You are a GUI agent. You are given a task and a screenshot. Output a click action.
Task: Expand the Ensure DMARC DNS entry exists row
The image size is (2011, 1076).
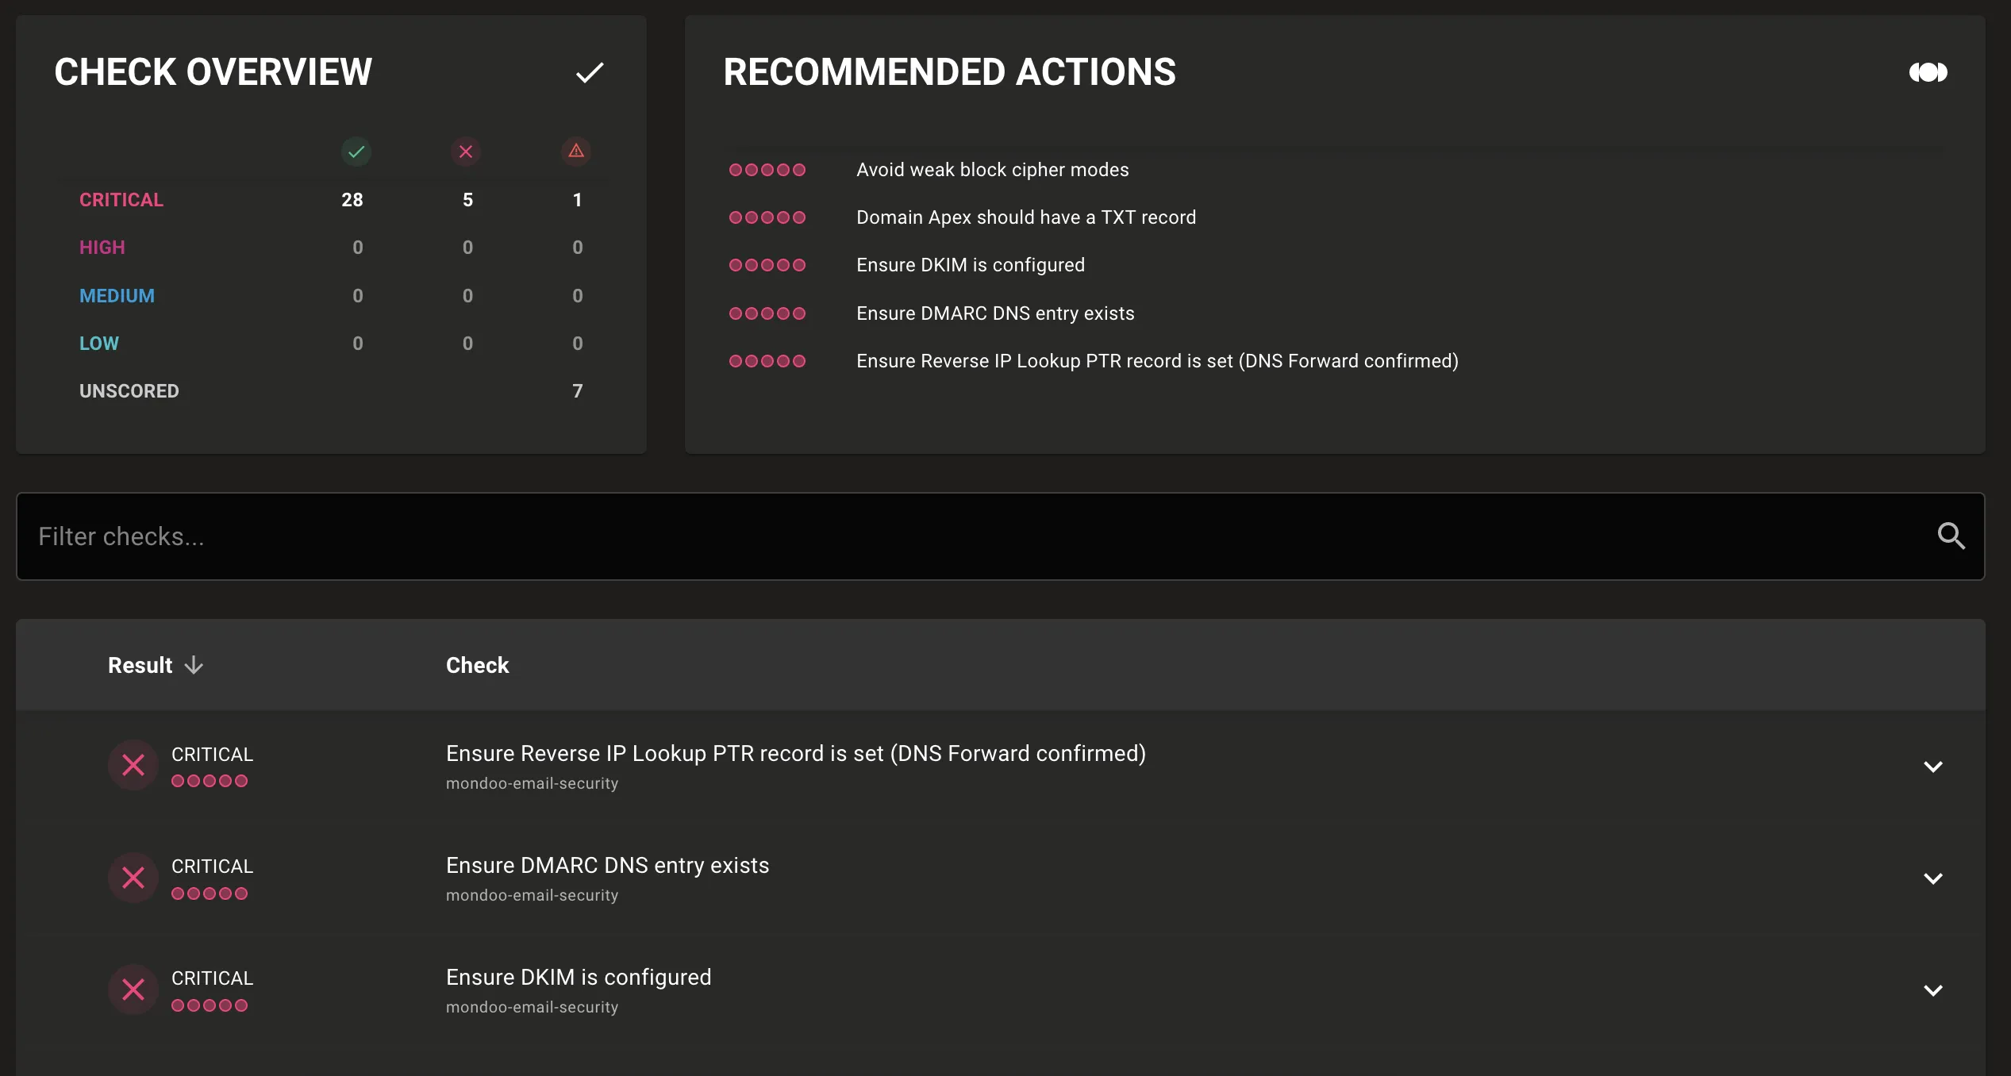1932,878
